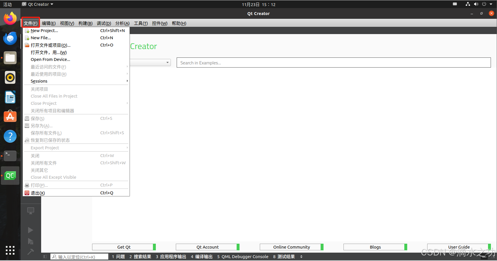The height and width of the screenshot is (261, 497).
Task: Show applications grid button
Action: [x=10, y=250]
